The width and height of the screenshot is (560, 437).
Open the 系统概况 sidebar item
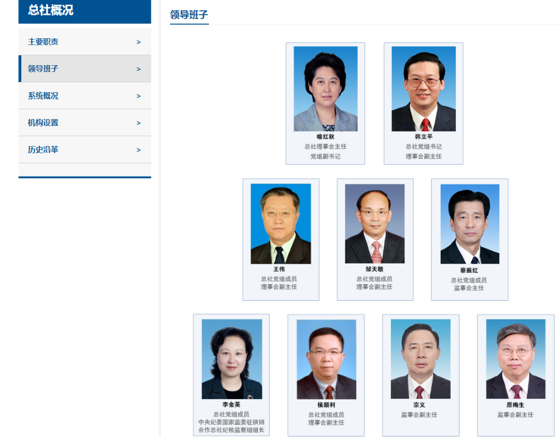coord(85,96)
